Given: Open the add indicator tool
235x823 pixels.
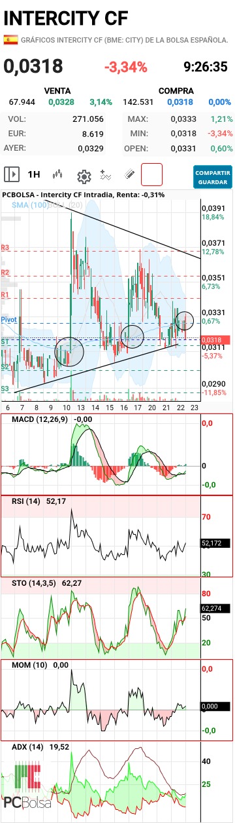Looking at the screenshot, I should (106, 175).
